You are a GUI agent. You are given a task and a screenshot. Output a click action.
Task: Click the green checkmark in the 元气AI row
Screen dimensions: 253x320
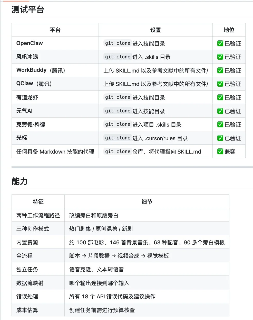point(220,111)
